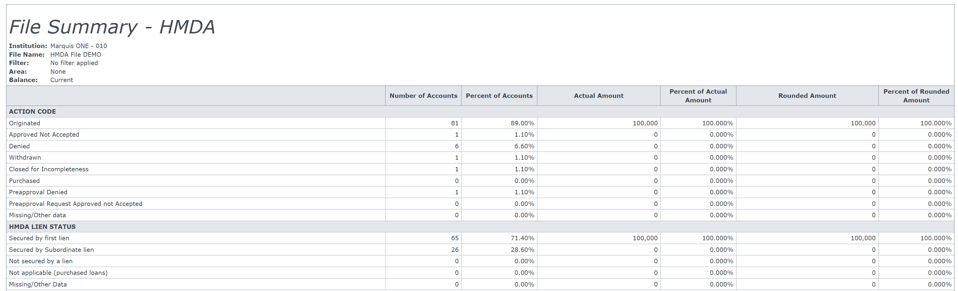Select the Actual Amount column header

point(599,96)
